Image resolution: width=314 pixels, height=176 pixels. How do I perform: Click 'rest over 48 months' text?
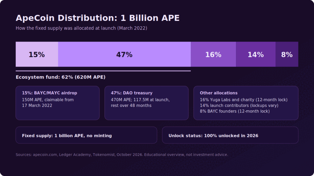coord(131,105)
